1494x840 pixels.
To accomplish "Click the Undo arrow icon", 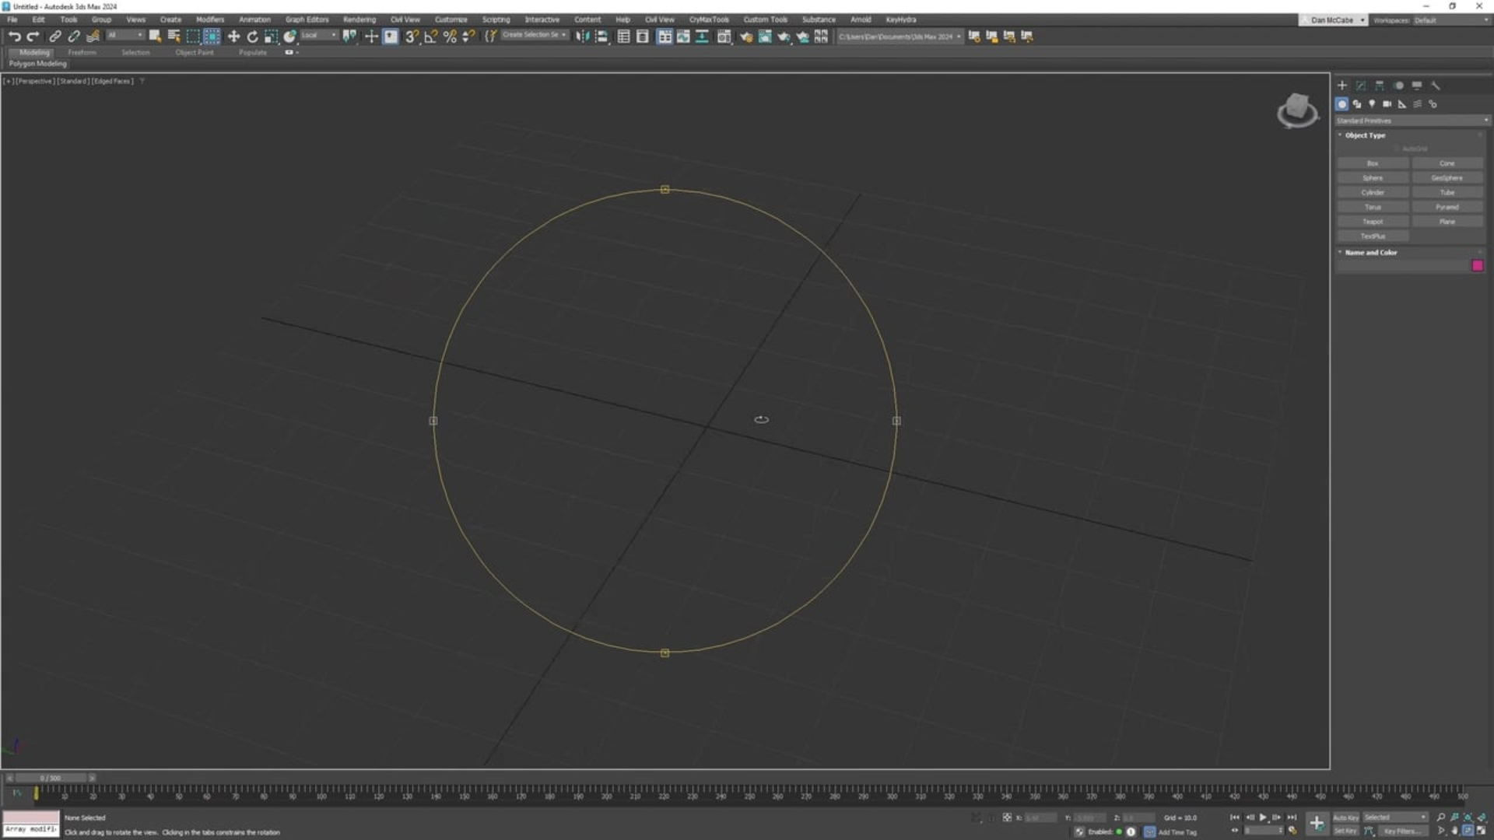I will click(x=14, y=37).
